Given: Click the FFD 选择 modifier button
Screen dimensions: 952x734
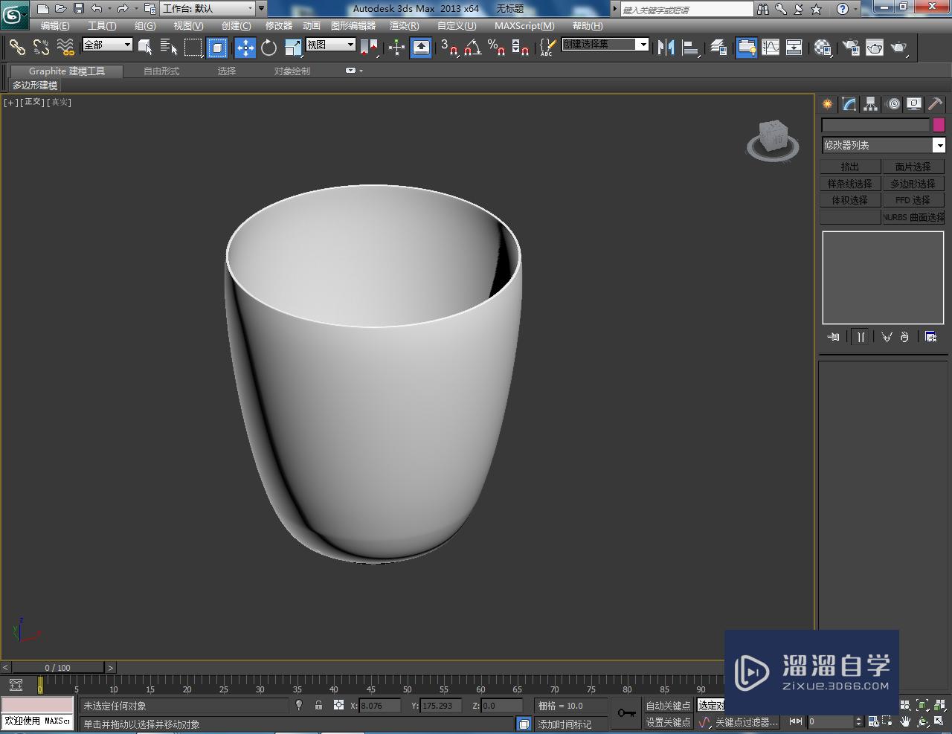Looking at the screenshot, I should [913, 200].
